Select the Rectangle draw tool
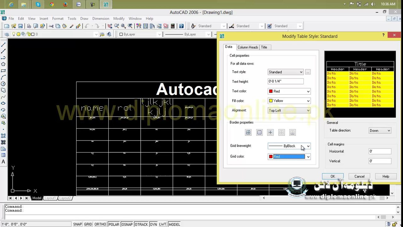This screenshot has width=403, height=227. pyautogui.click(x=3, y=71)
